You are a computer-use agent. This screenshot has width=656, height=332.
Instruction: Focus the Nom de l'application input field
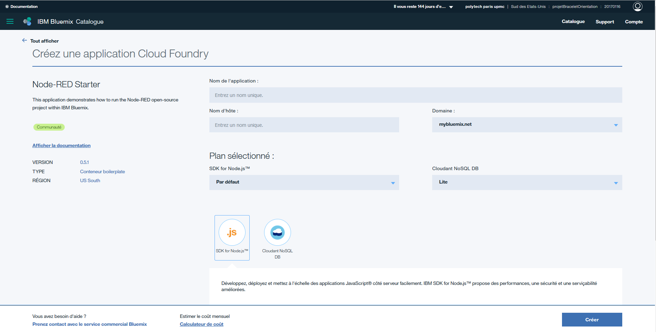[x=416, y=95]
